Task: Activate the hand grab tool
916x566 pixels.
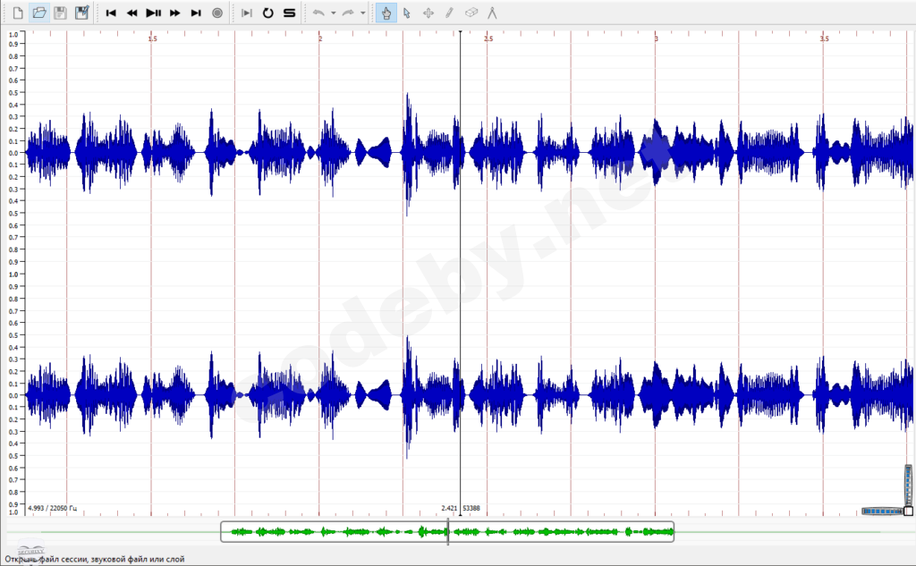Action: coord(386,13)
